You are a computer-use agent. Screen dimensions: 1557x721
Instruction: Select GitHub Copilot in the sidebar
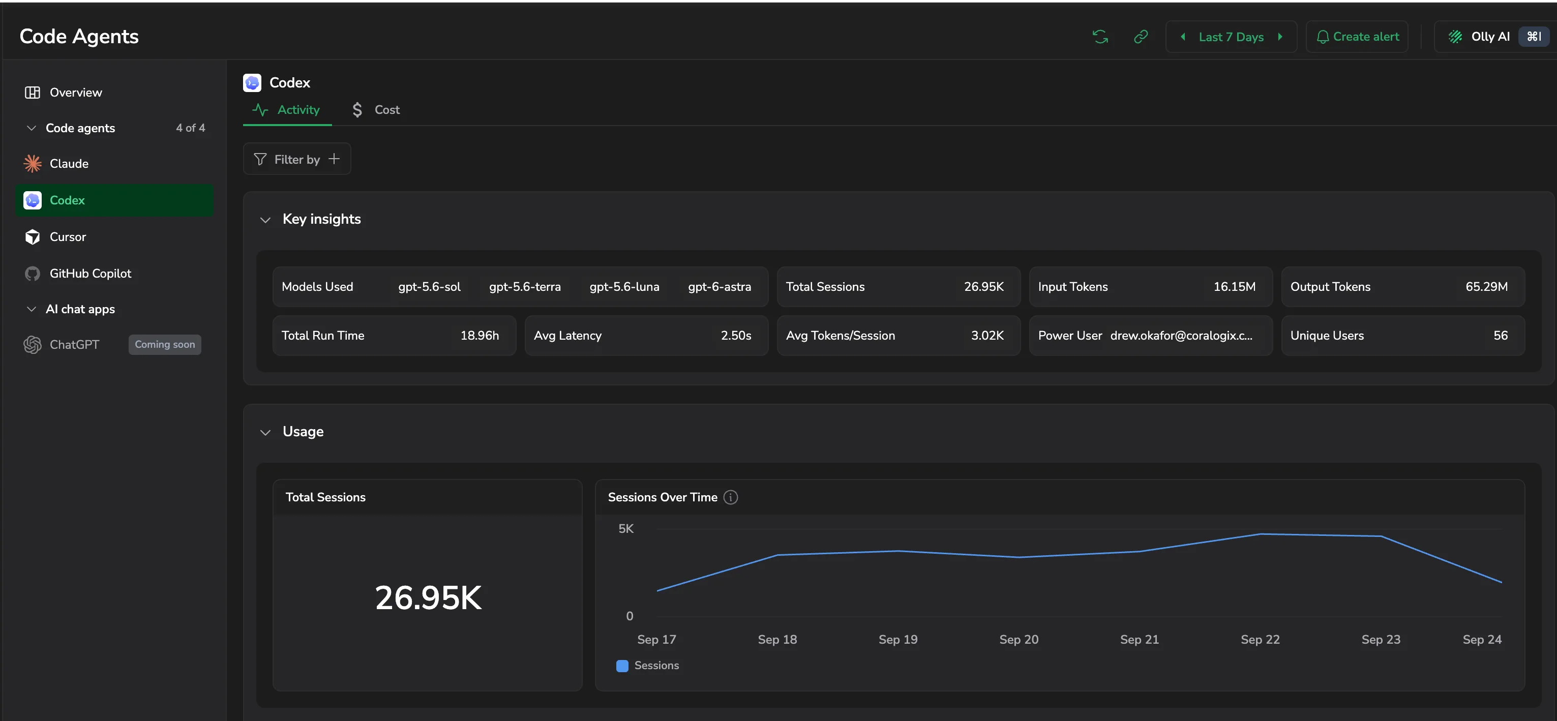(x=114, y=274)
